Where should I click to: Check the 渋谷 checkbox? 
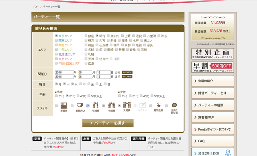pyautogui.click(x=159, y=36)
